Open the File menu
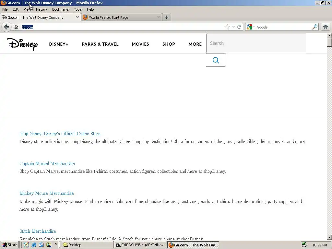 5,9
